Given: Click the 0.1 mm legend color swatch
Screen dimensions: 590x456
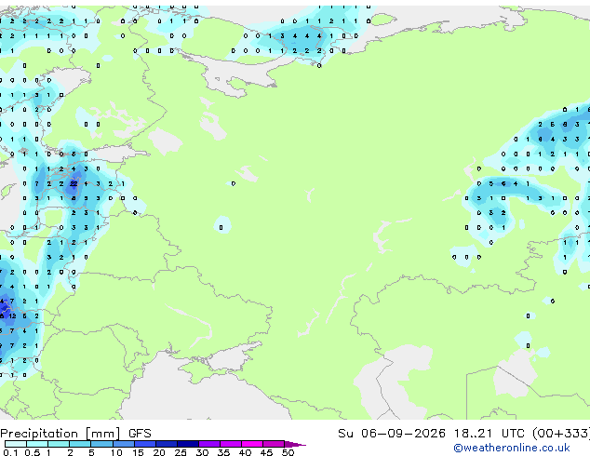Looking at the screenshot, I should [16, 444].
